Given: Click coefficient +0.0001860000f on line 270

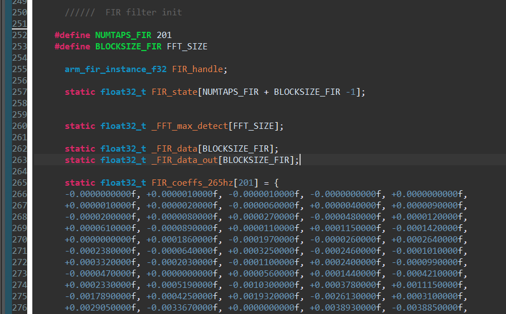Looking at the screenshot, I should coord(182,240).
